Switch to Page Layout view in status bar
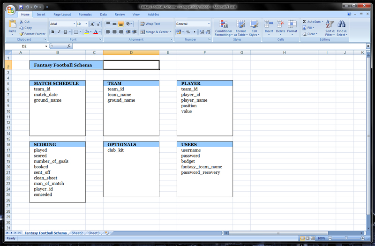 click(307, 238)
